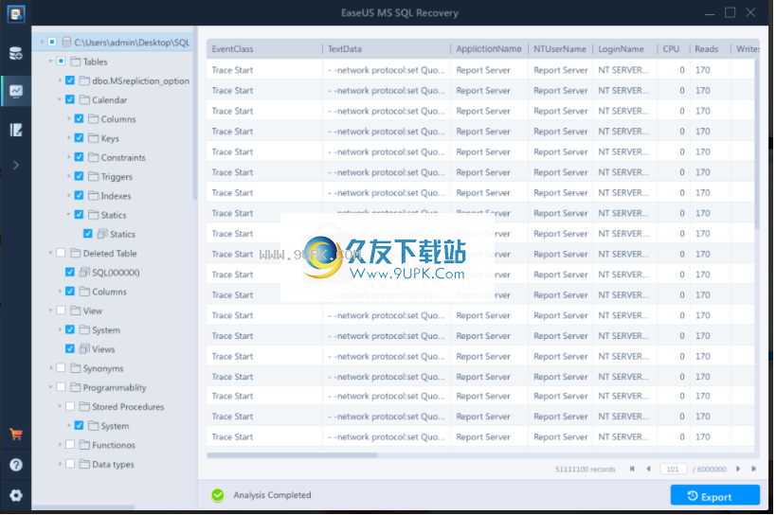776x515 pixels.
Task: Collapse the Calendar tree node
Action: (x=60, y=99)
